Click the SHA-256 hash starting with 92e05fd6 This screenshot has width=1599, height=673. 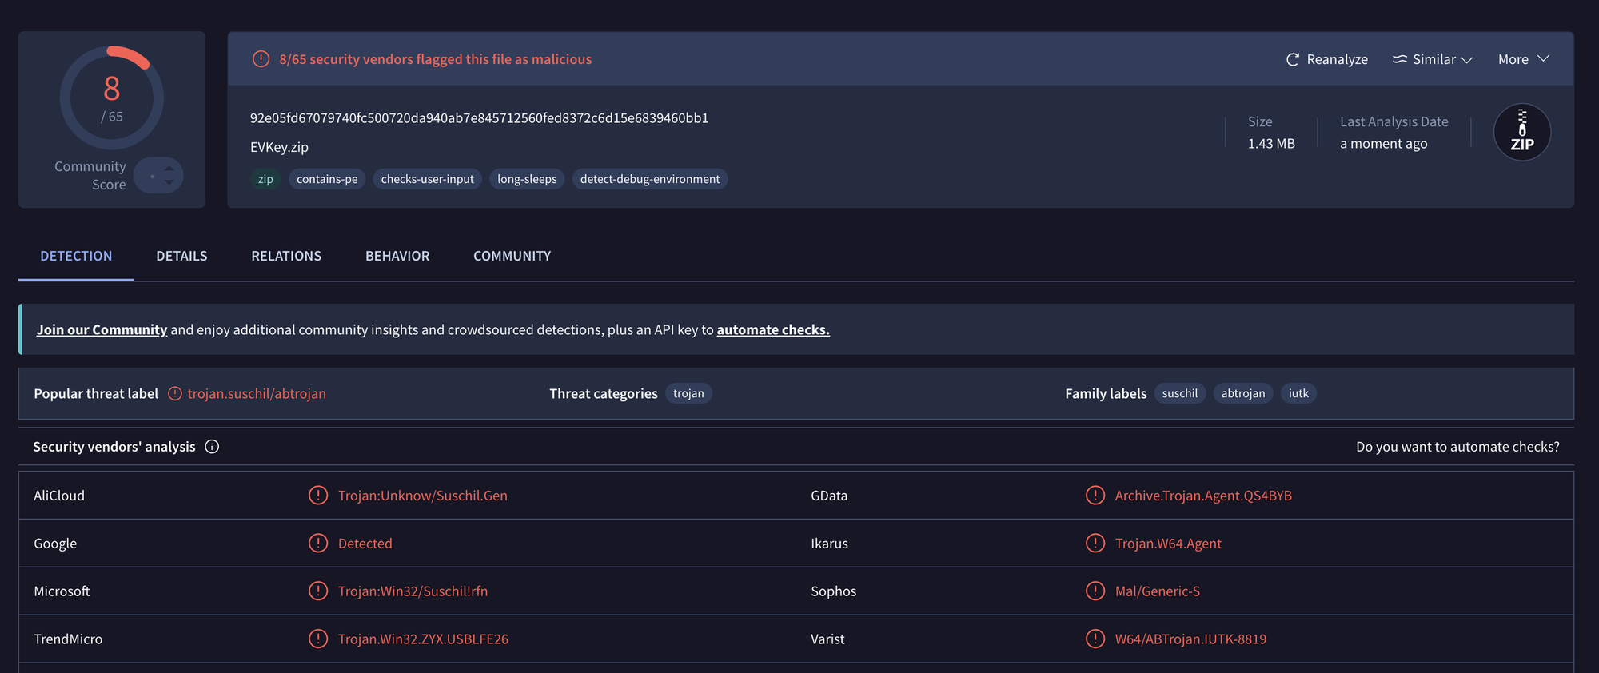tap(480, 118)
